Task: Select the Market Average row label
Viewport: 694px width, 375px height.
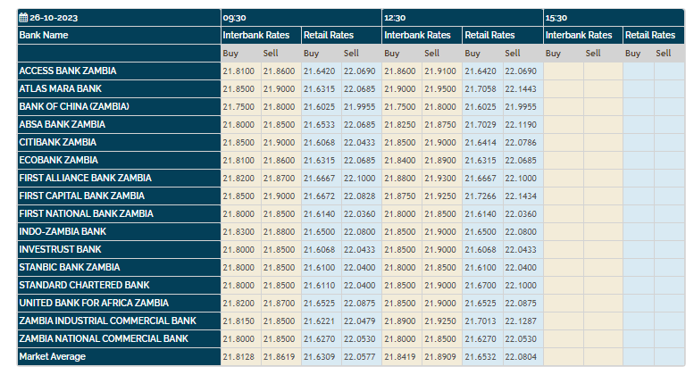Action: click(52, 357)
